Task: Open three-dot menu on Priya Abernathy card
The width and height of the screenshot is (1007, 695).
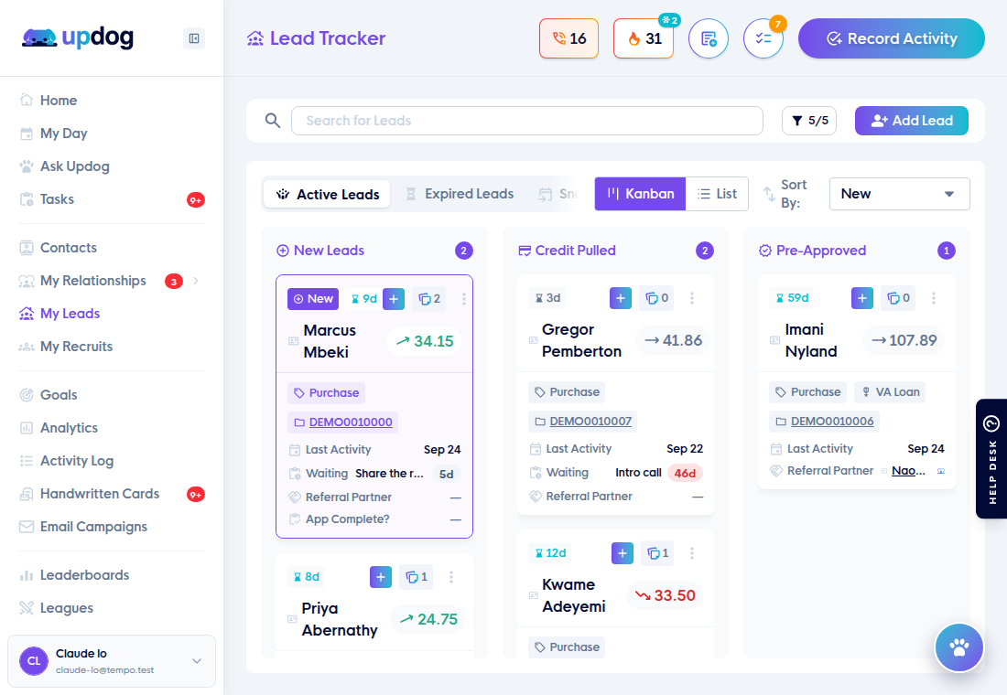Action: [450, 577]
